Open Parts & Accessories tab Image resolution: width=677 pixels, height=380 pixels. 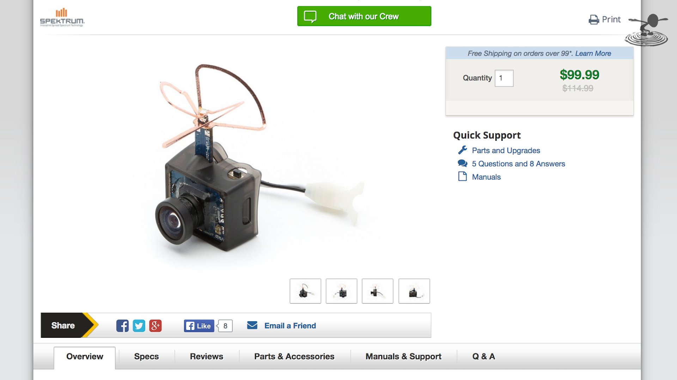294,356
